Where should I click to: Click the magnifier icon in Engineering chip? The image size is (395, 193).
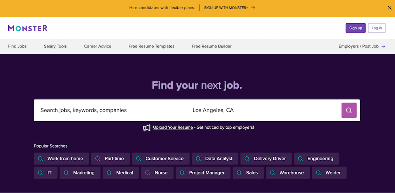tap(300, 159)
